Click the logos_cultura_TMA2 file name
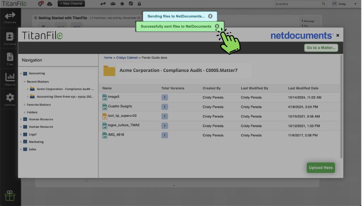The height and width of the screenshot is (206, 362). (124, 125)
